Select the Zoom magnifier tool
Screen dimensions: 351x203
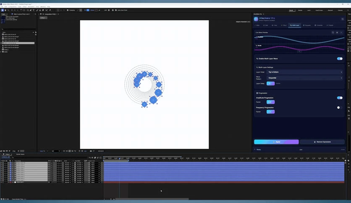click(8, 10)
